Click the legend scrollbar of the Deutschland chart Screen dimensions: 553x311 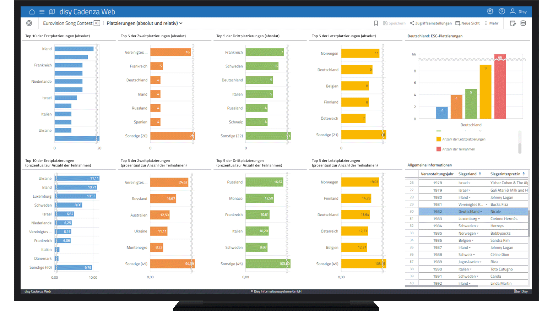coord(520,148)
